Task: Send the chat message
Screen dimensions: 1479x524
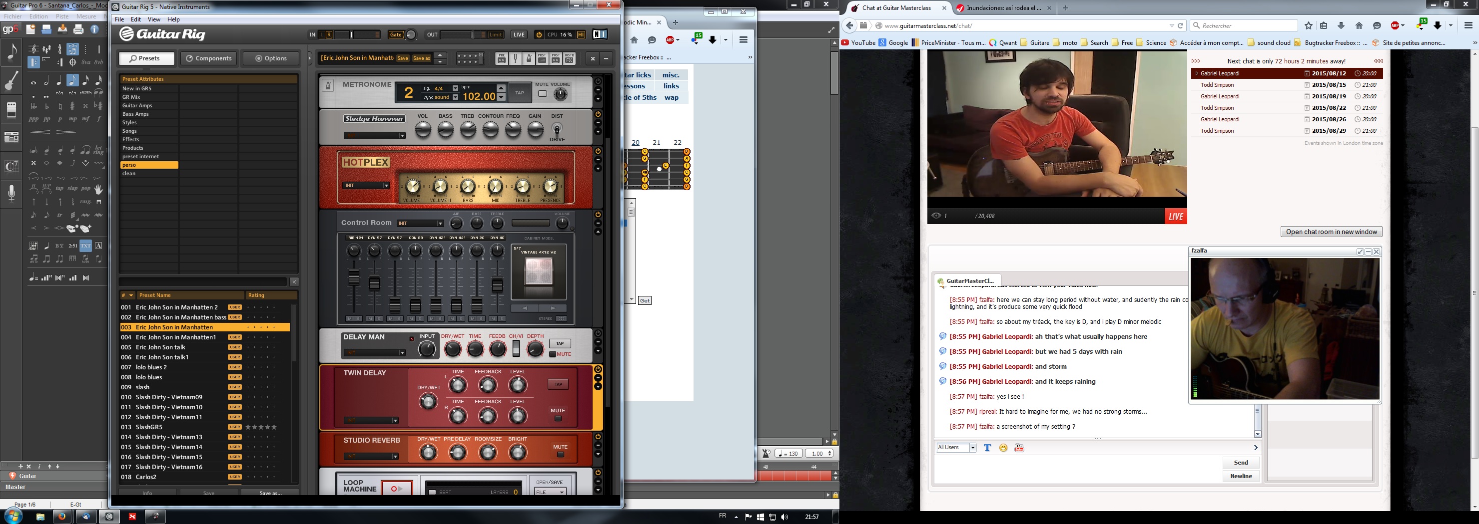Action: click(1241, 463)
